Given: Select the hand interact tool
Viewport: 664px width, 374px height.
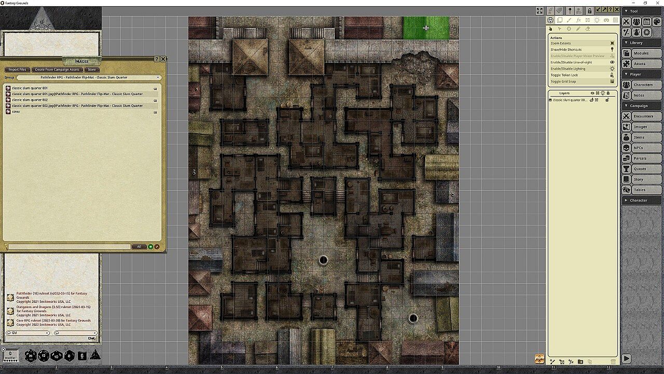Looking at the screenshot, I should (551, 29).
